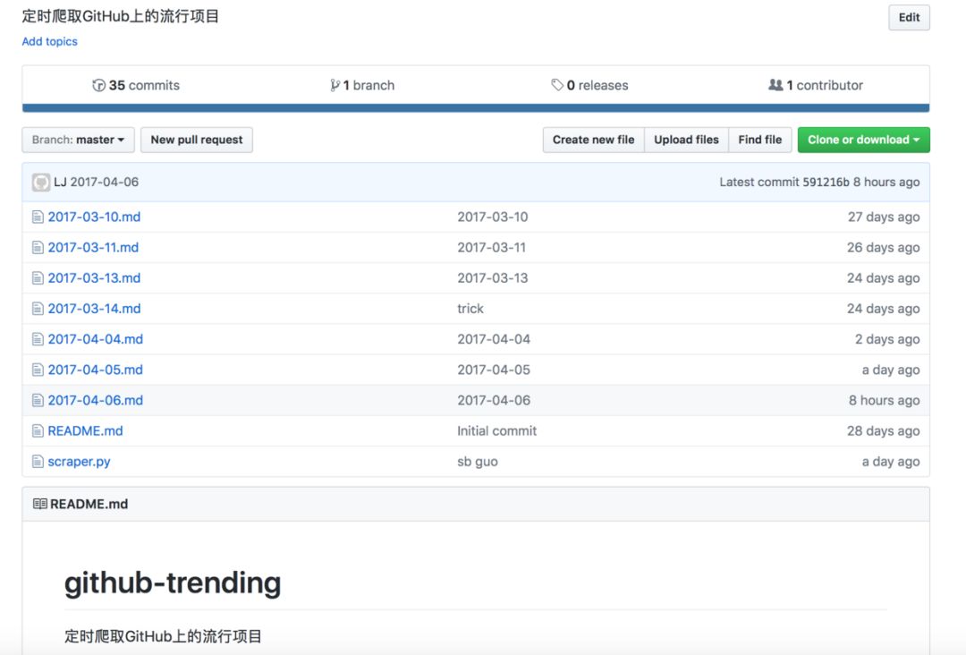Open README.md in the file list
The height and width of the screenshot is (655, 966).
click(x=85, y=430)
